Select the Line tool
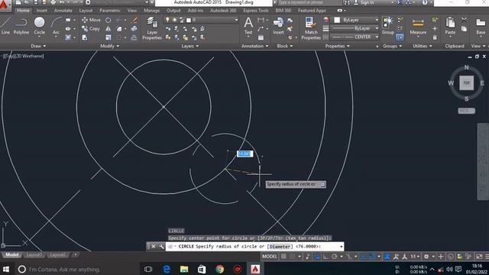Viewport: 489px width, 275px height. click(x=5, y=25)
